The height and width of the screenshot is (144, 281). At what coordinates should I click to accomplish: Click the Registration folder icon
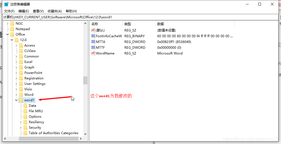21,78
